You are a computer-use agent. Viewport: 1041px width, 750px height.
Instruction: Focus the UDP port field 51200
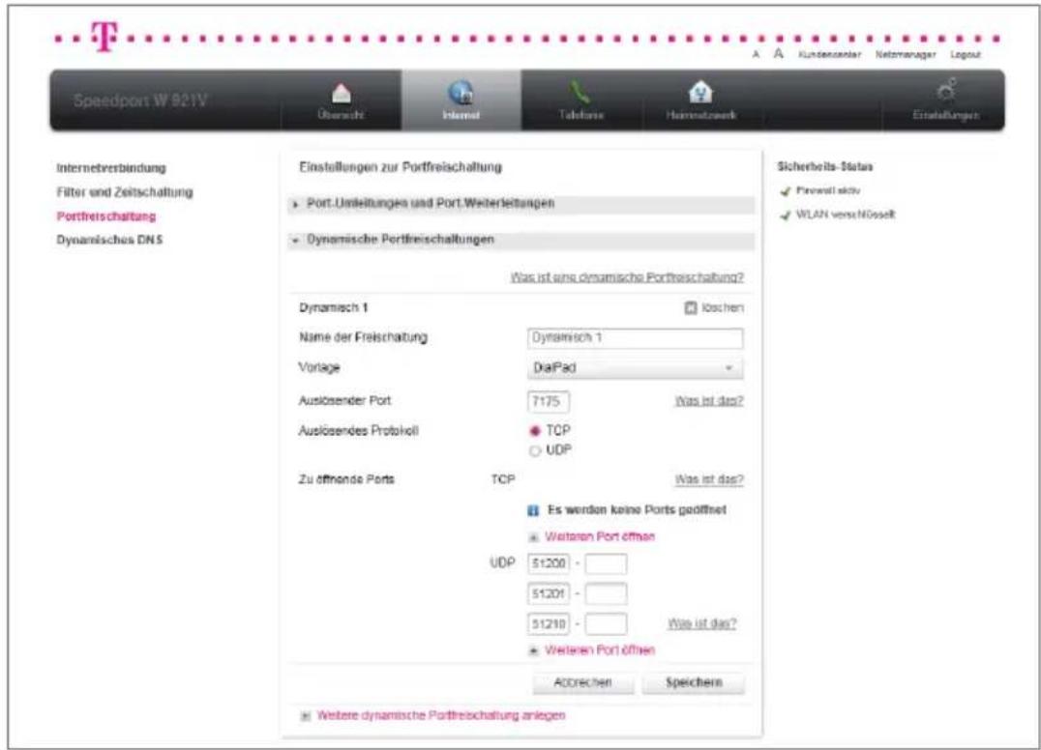(549, 563)
